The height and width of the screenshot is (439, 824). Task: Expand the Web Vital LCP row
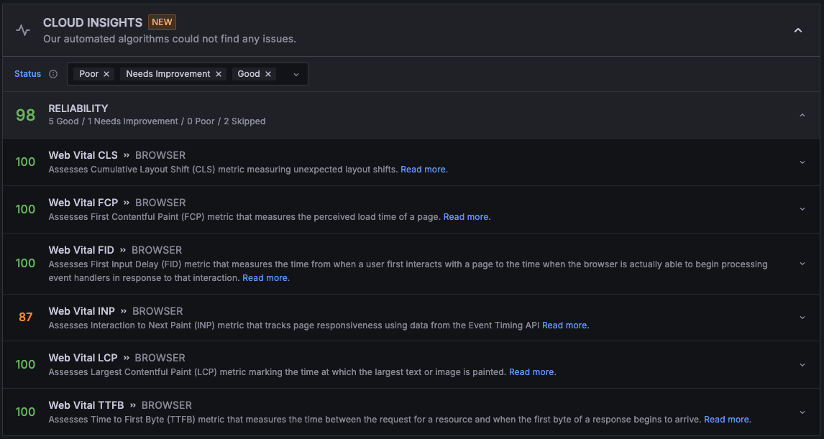[802, 364]
